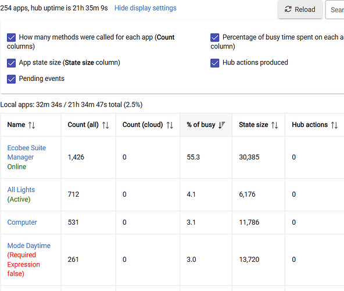Viewport: 344px width, 291px height.
Task: Toggle Percentage of busy time checkbox
Action: pyautogui.click(x=215, y=37)
